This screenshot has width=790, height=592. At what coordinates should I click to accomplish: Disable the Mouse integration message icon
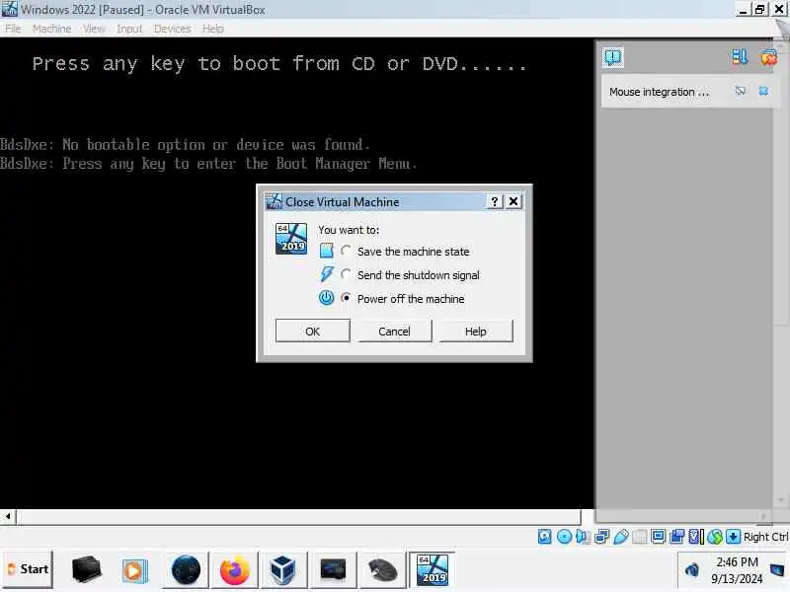click(x=740, y=91)
